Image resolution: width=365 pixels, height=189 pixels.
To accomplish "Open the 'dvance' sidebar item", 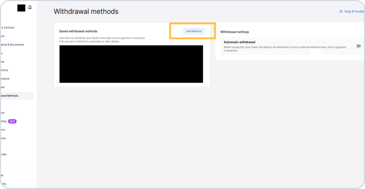I will pos(5,79).
